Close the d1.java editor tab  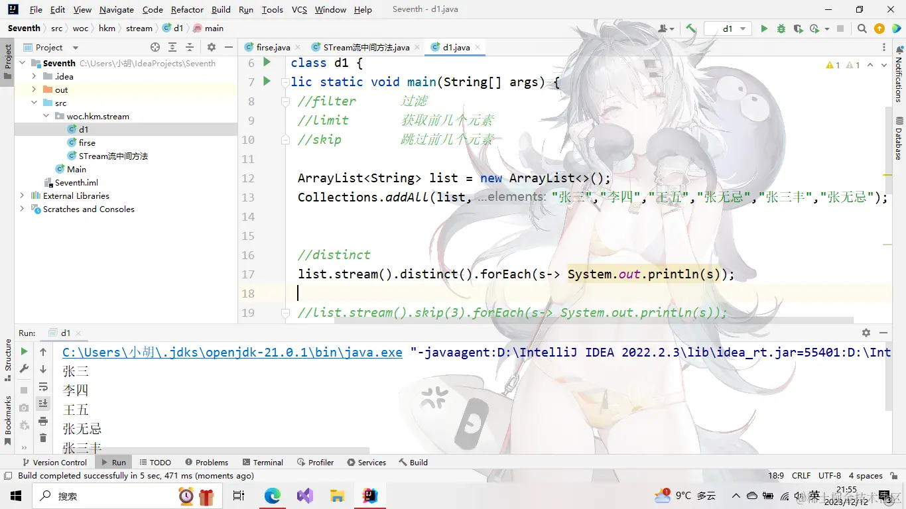point(477,47)
